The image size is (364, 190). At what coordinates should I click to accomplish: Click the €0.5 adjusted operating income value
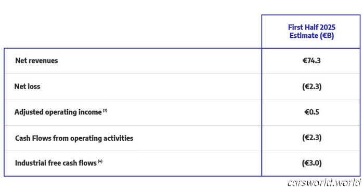pos(312,112)
